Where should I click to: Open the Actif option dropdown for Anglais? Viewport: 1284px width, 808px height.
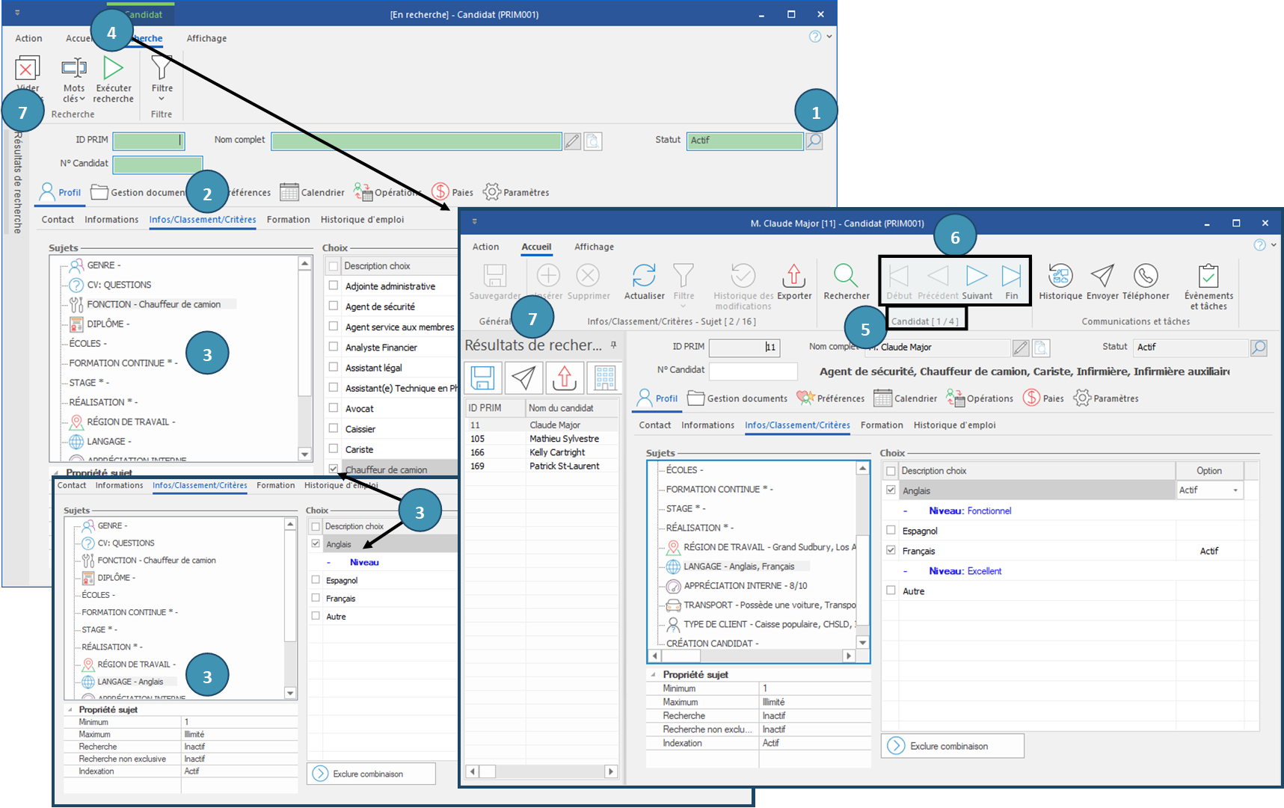1235,490
